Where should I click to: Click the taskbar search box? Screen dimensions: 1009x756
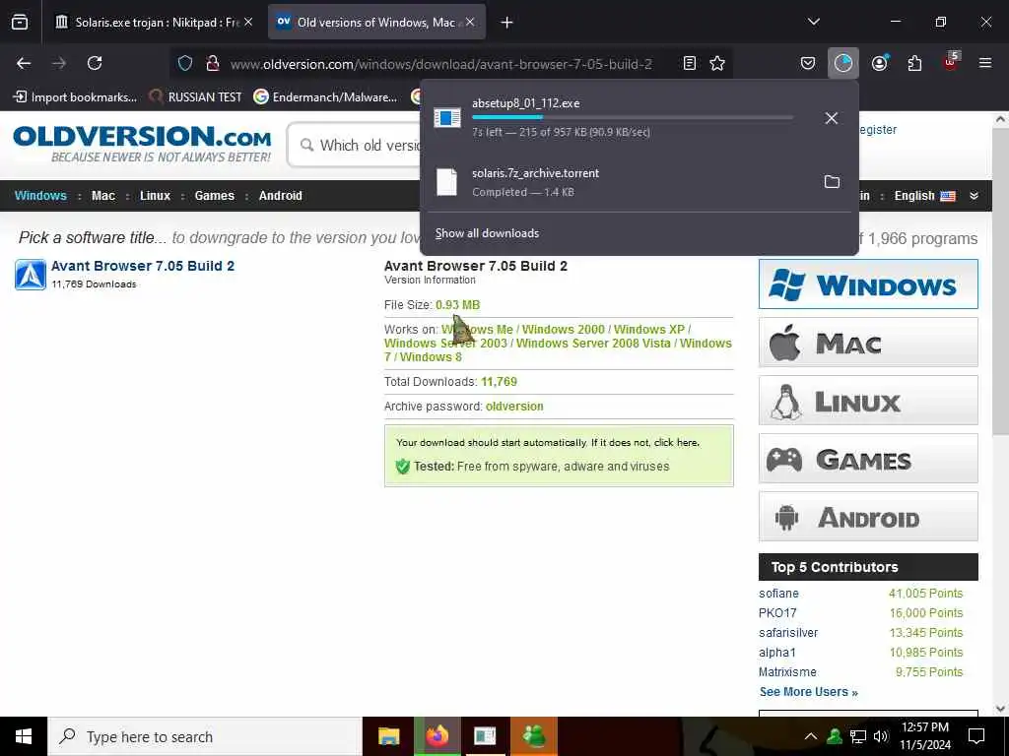tap(205, 736)
